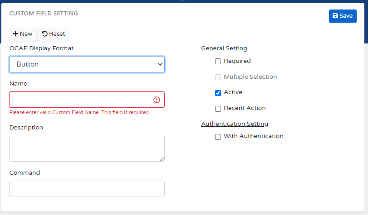Click the floppy disk Save icon
Image resolution: width=368 pixels, height=215 pixels.
pyautogui.click(x=335, y=16)
